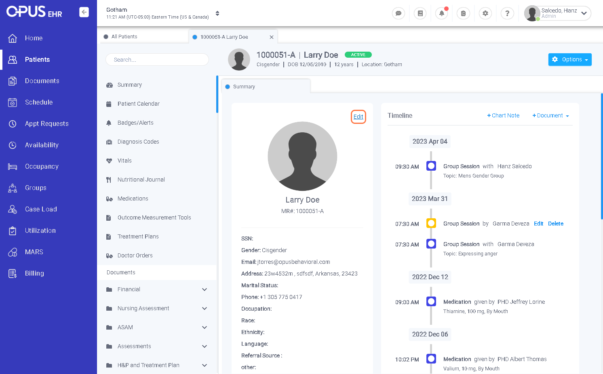Change location with Gotham selector arrows
The image size is (603, 374).
(217, 13)
